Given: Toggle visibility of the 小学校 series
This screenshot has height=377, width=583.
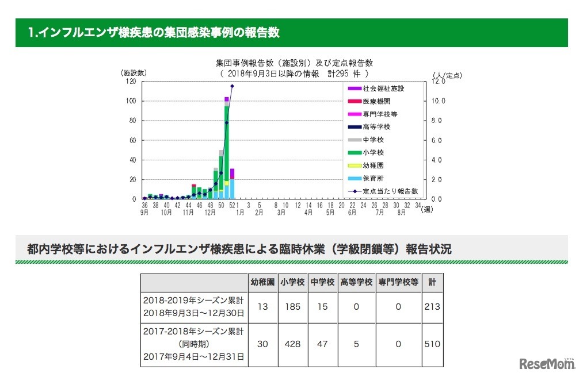Looking at the screenshot, I should click(354, 152).
